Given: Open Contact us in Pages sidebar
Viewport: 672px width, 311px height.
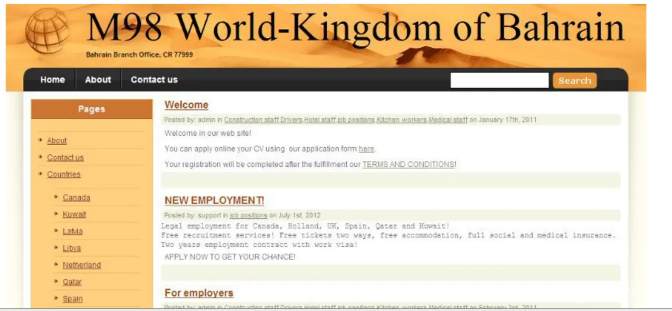Looking at the screenshot, I should [65, 157].
